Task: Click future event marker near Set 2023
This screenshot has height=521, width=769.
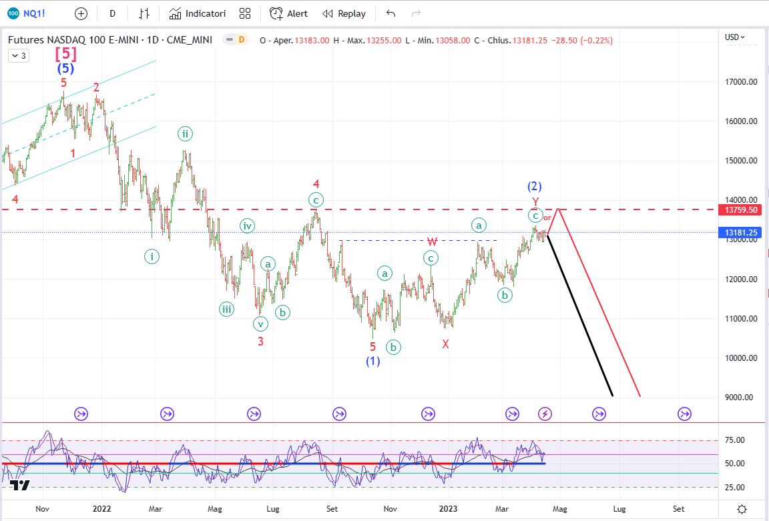Action: coord(684,414)
